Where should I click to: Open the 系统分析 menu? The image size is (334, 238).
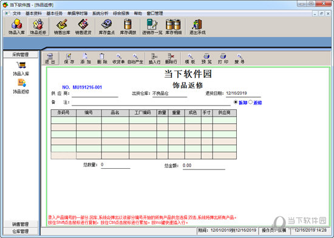tap(100, 13)
